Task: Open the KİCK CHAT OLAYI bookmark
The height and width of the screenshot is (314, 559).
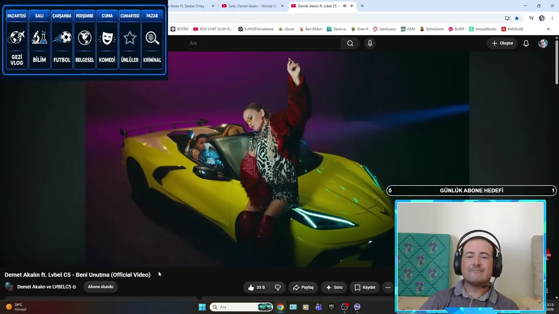Action: click(213, 29)
